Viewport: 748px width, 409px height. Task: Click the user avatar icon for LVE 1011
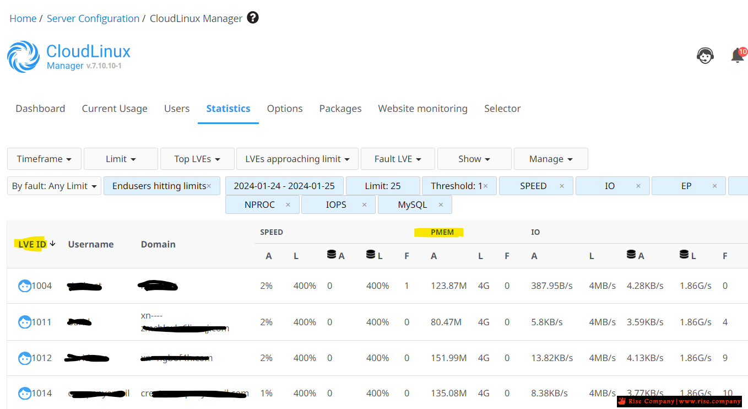(25, 322)
